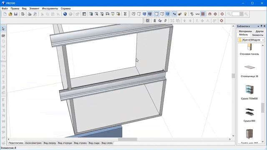Open the Файл menu
The height and width of the screenshot is (150, 267).
5,8
